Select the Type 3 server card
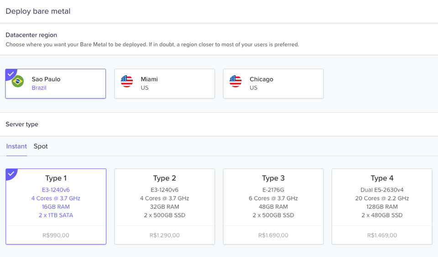The width and height of the screenshot is (438, 257). pyautogui.click(x=273, y=206)
